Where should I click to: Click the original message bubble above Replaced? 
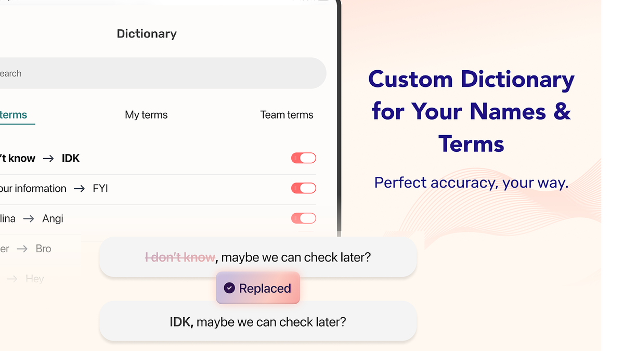(258, 256)
